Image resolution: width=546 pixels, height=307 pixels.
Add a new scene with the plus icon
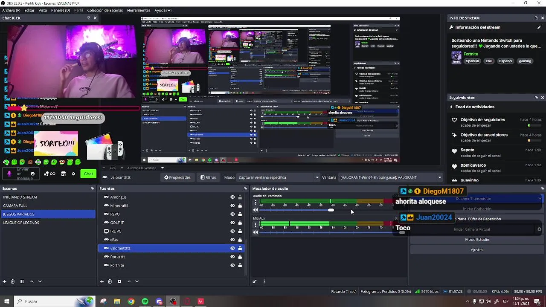click(5, 281)
